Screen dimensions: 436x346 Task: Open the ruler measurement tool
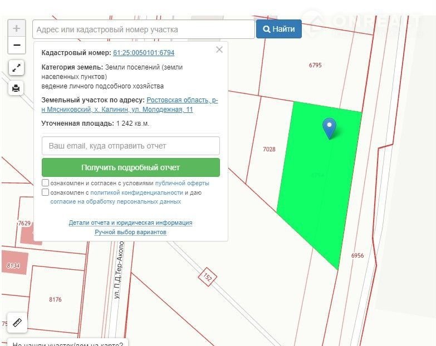click(17, 323)
